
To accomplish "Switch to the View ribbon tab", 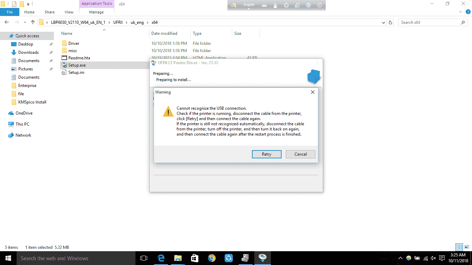I will coord(69,12).
